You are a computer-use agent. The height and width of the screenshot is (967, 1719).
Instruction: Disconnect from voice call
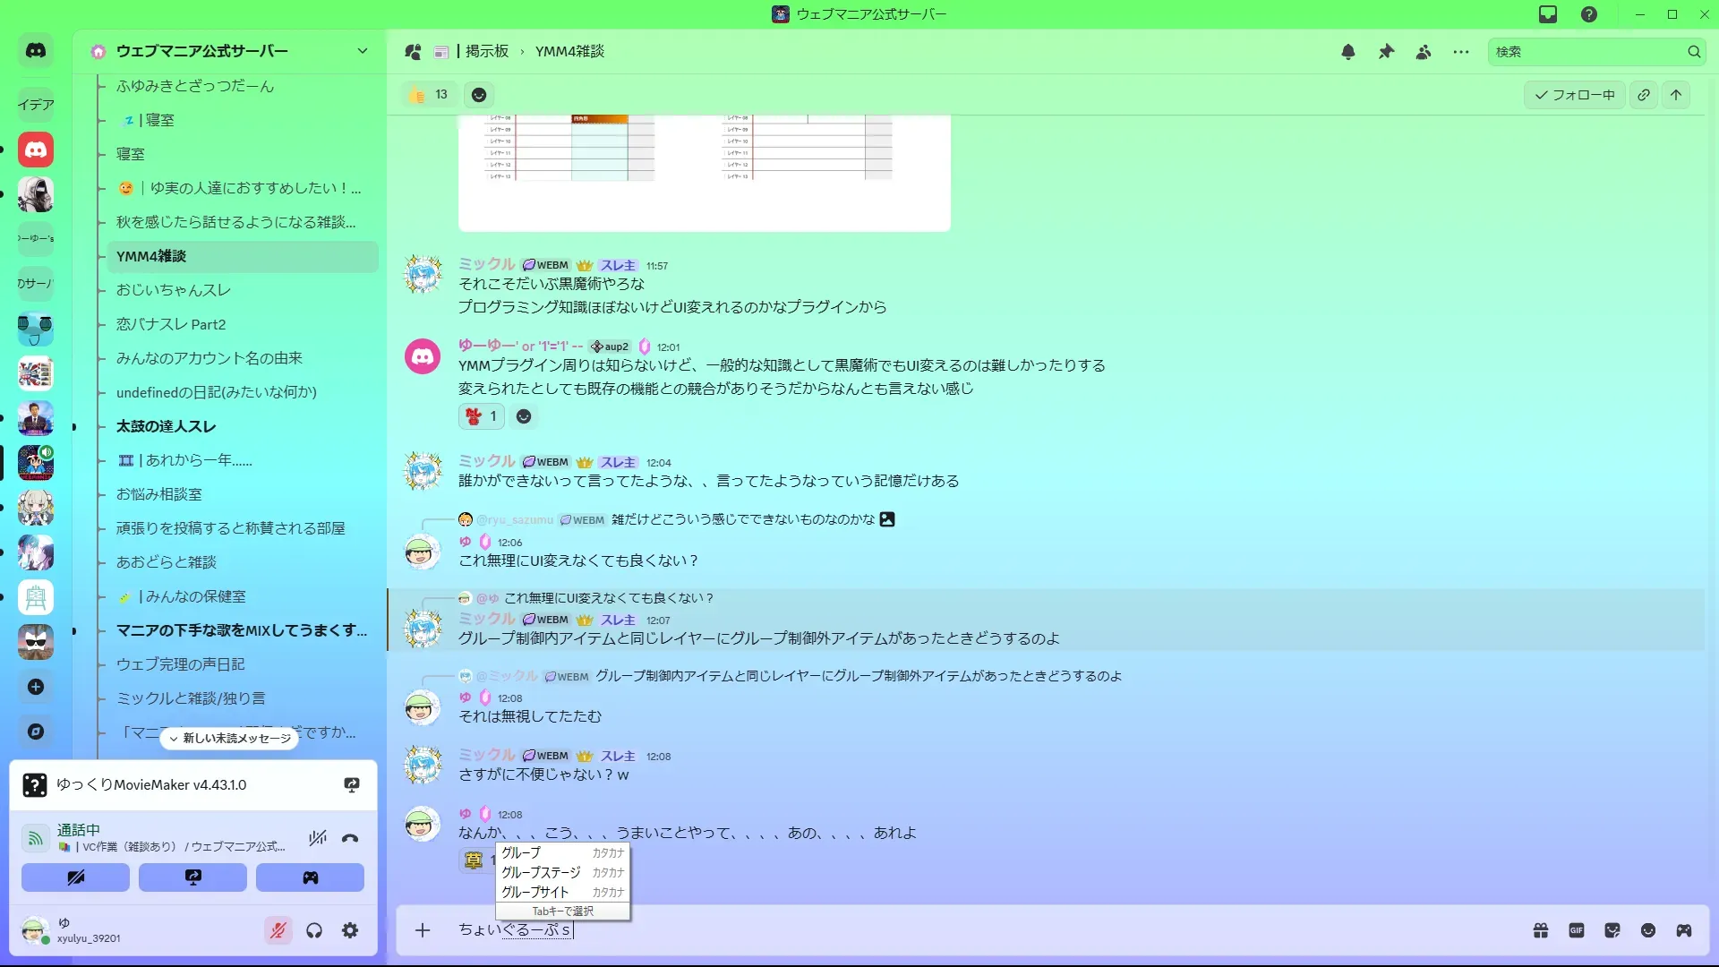click(x=350, y=838)
